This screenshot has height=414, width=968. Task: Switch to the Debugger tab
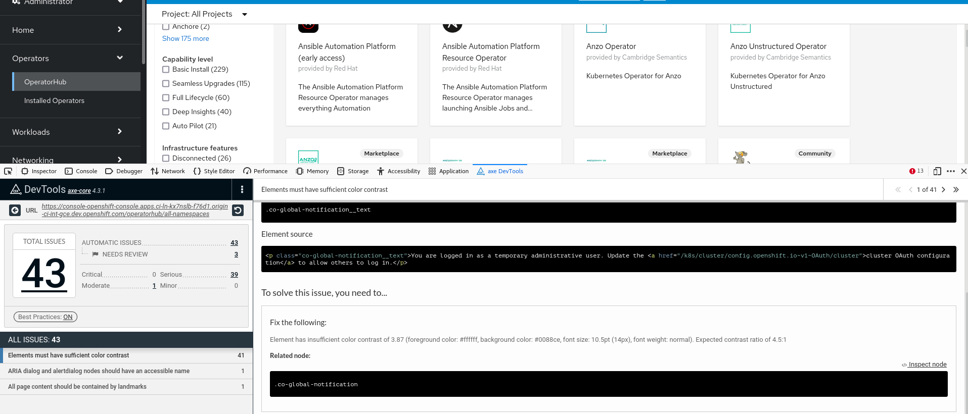tap(124, 171)
